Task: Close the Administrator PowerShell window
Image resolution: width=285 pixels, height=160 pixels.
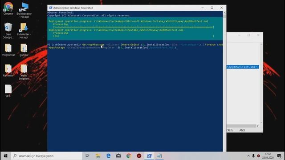Action: pos(221,8)
